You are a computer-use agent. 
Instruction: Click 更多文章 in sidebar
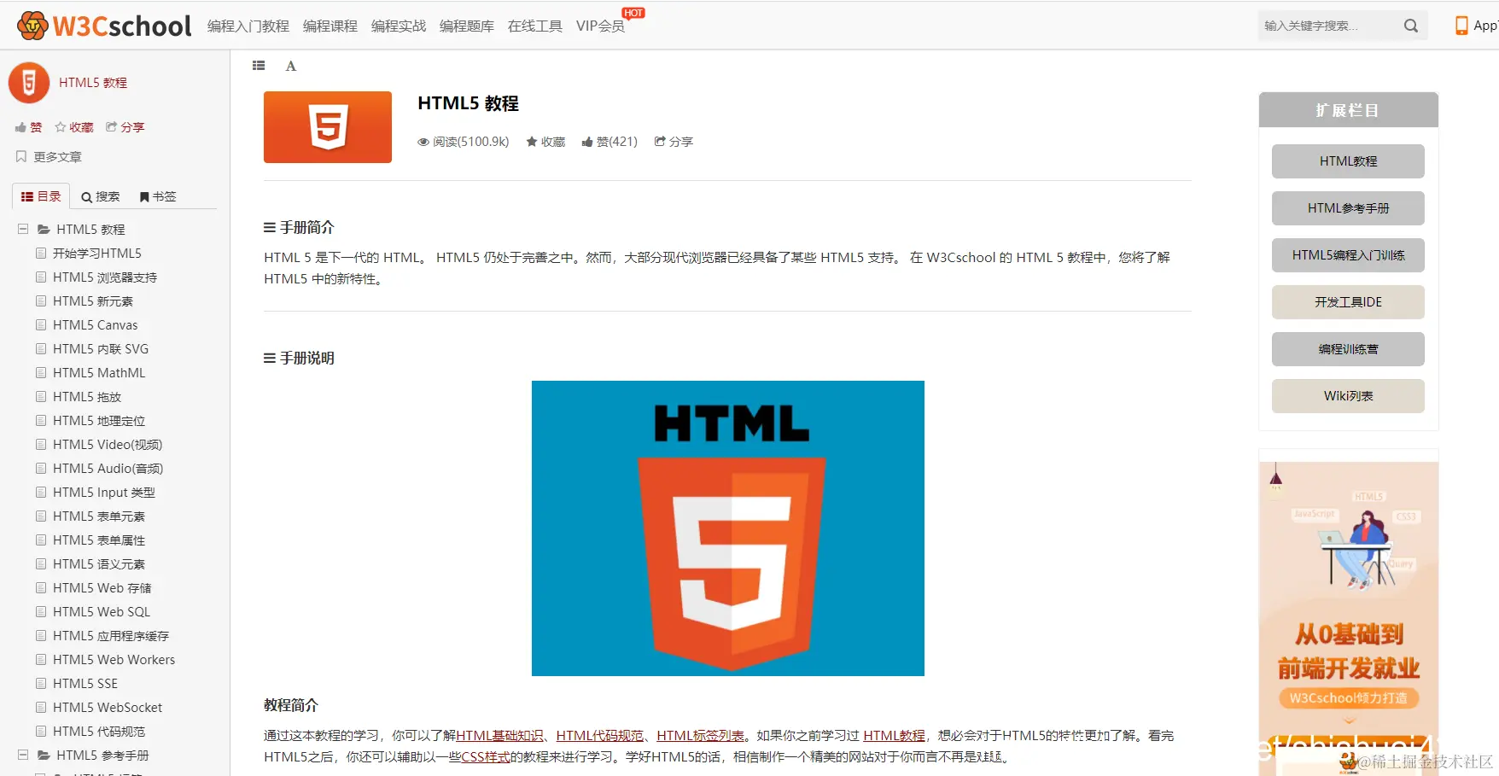pos(58,157)
